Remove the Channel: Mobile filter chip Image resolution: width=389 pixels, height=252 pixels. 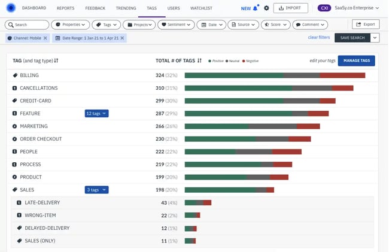(45, 38)
